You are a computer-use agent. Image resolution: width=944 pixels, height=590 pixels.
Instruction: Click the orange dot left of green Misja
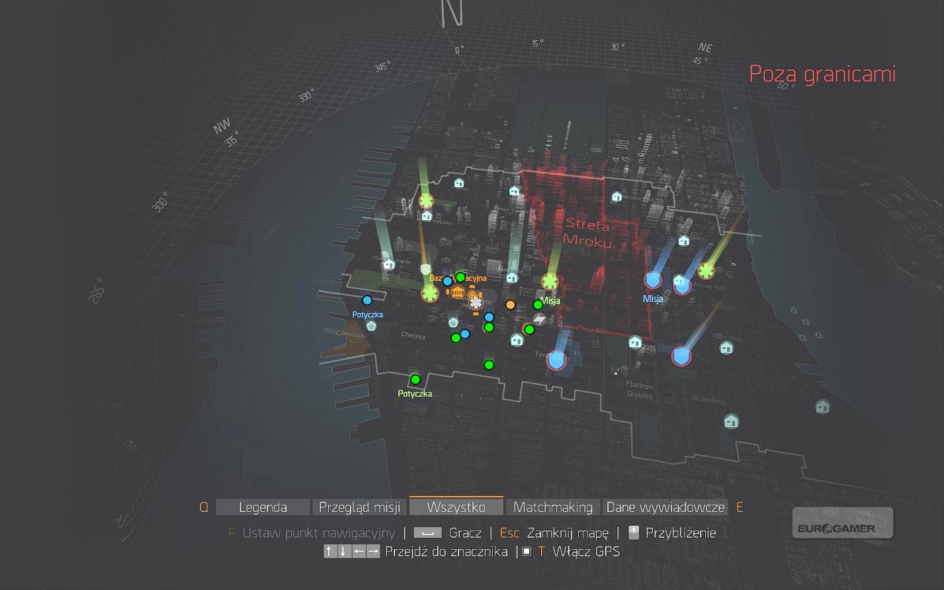click(510, 305)
